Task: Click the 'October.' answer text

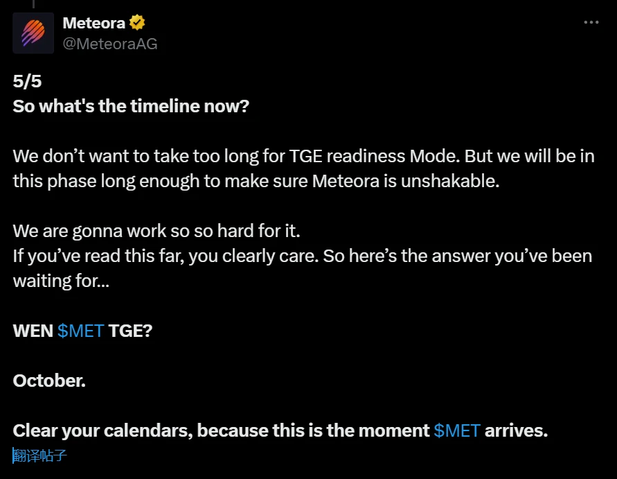Action: coord(48,381)
